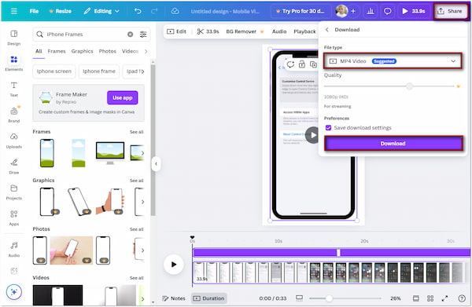Switch to the Frames tab
Screen dimensions: 472x307
pos(57,51)
